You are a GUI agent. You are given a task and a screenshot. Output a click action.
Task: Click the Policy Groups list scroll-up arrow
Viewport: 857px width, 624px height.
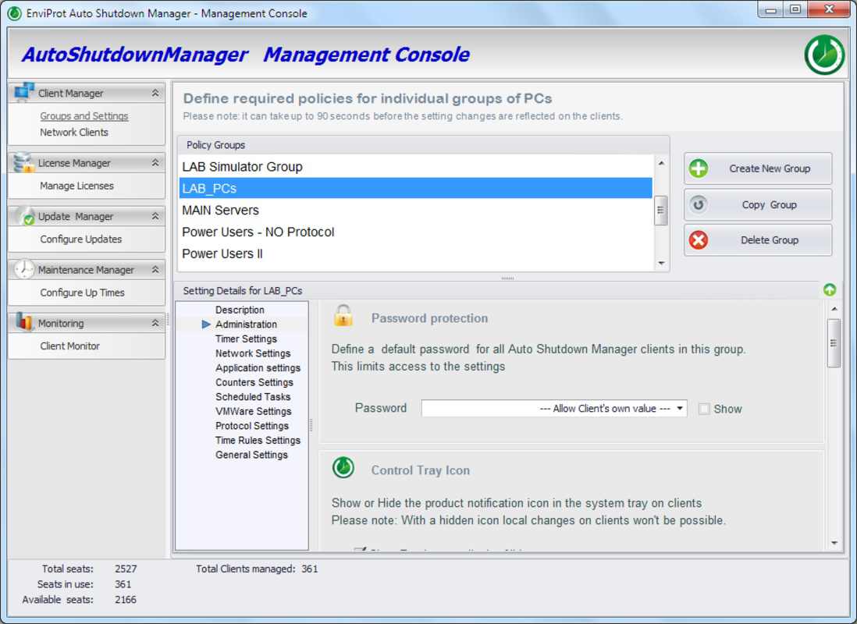pyautogui.click(x=661, y=163)
